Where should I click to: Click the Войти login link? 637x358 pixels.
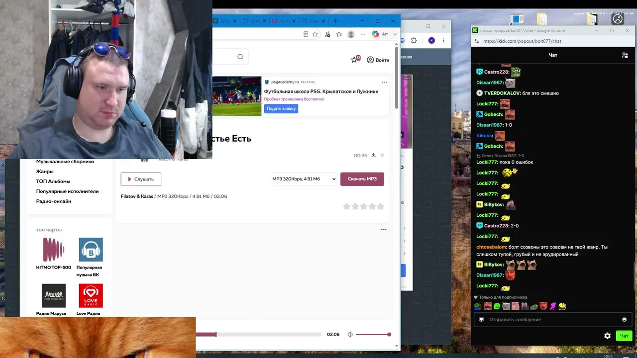tap(378, 60)
